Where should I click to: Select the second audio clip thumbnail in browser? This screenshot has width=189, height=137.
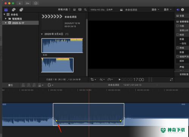click(57, 65)
